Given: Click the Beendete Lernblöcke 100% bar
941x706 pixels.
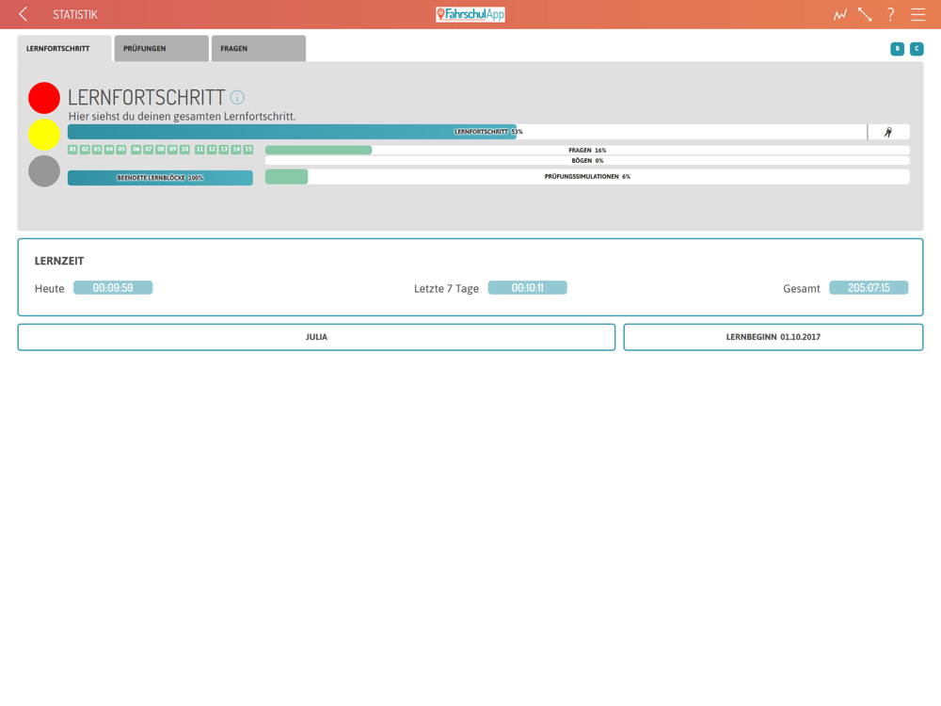Looking at the screenshot, I should point(160,178).
